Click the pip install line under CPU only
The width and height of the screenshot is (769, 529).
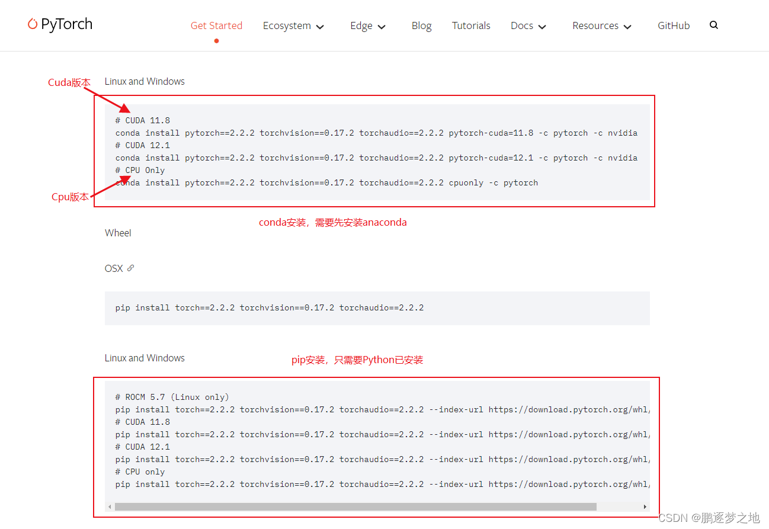(x=383, y=484)
